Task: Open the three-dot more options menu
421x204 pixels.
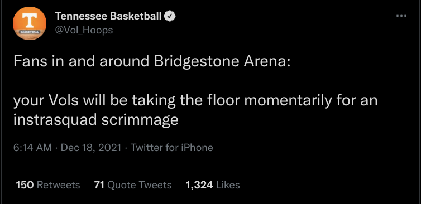Action: point(401,16)
